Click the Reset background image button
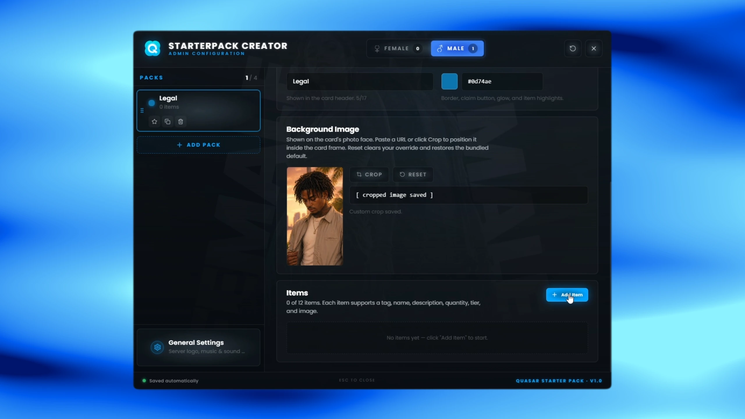 point(413,175)
